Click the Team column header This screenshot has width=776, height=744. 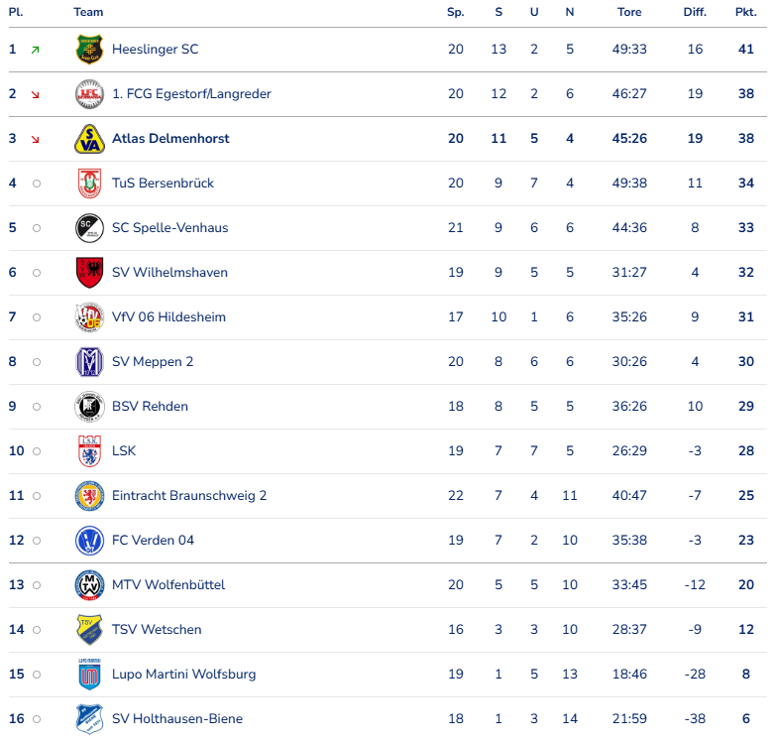[88, 12]
